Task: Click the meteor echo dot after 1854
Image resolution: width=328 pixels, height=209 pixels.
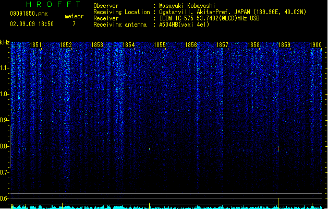Action: pyautogui.click(x=150, y=149)
